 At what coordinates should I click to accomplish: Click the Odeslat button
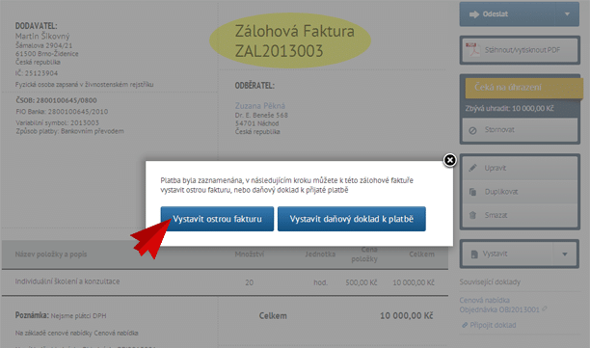click(520, 14)
